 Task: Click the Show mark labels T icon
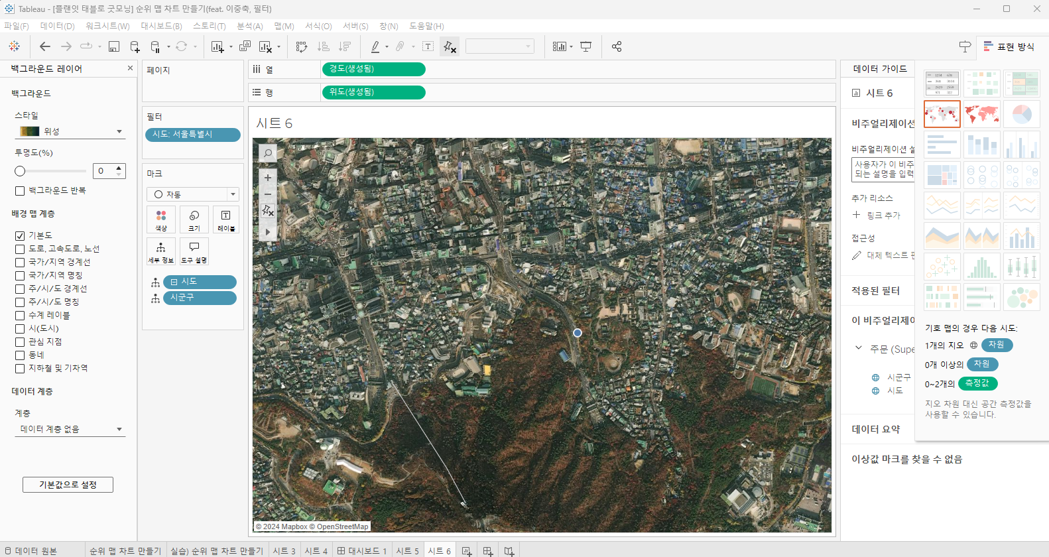coord(428,46)
